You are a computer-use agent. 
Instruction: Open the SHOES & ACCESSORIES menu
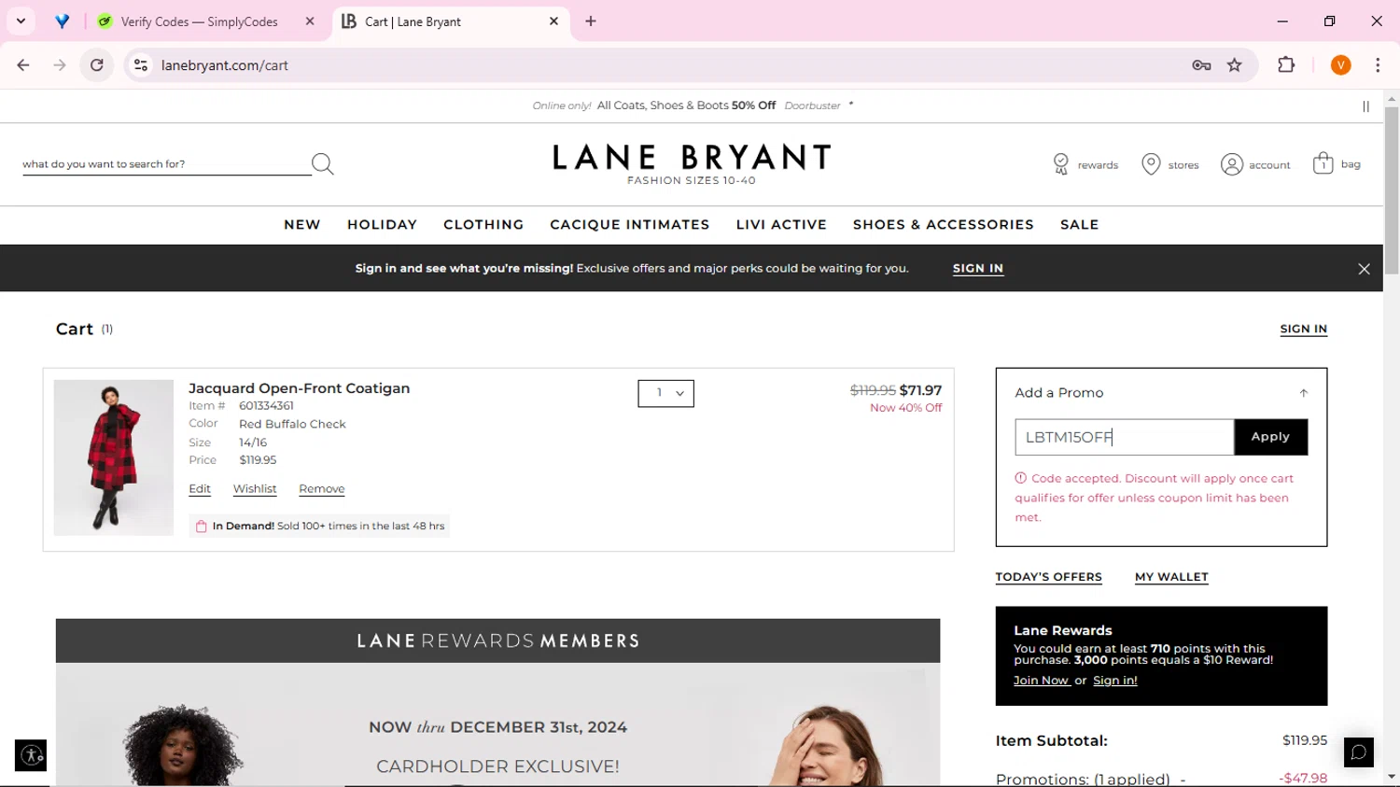point(944,225)
